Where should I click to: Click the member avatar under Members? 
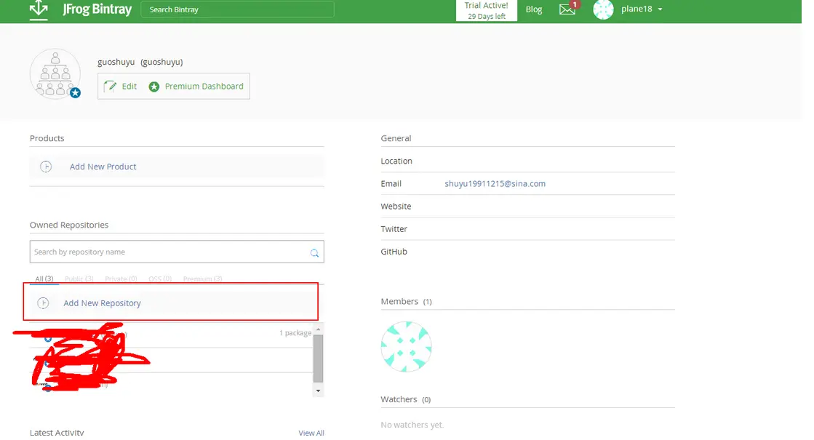pyautogui.click(x=406, y=347)
